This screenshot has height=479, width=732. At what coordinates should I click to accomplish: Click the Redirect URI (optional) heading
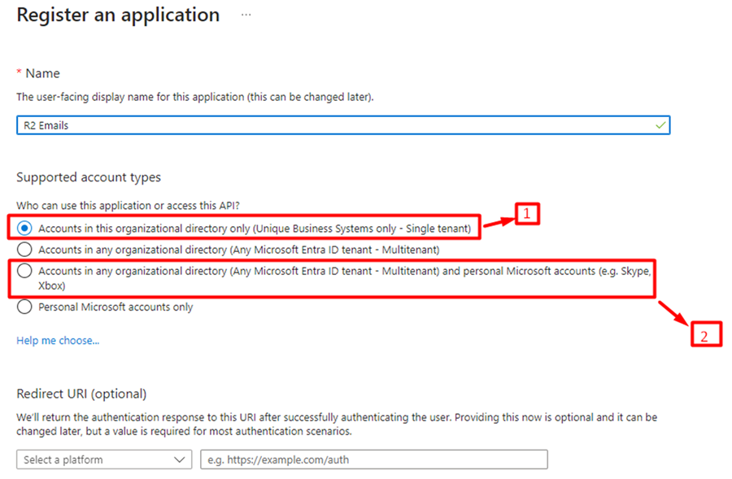tap(81, 394)
